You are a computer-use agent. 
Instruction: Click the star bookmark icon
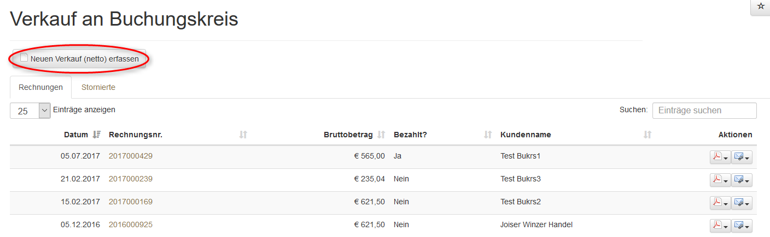coord(760,7)
